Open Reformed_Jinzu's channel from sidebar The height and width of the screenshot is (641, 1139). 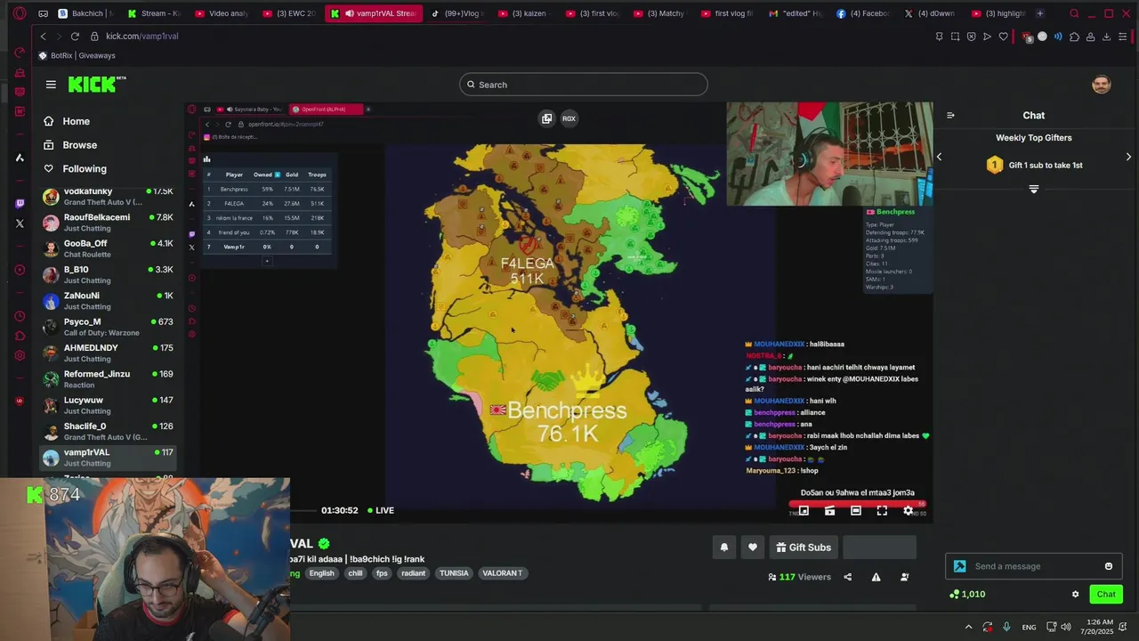point(109,379)
